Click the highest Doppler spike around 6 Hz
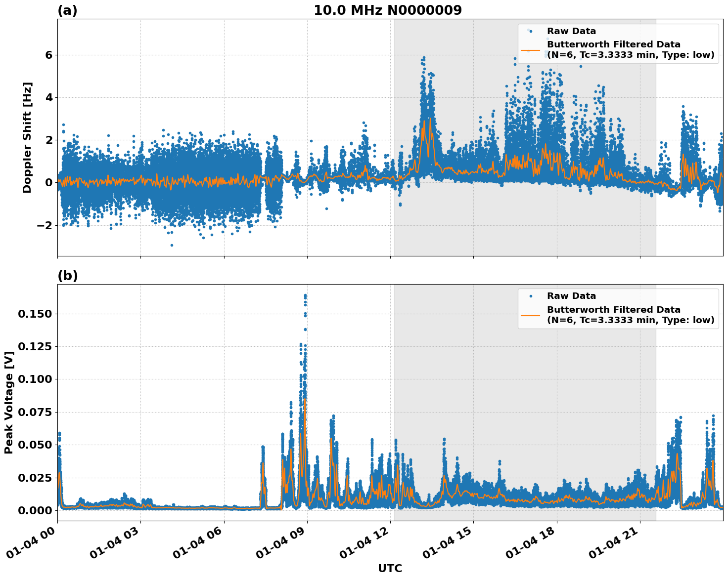Image resolution: width=728 pixels, height=579 pixels. tap(423, 58)
